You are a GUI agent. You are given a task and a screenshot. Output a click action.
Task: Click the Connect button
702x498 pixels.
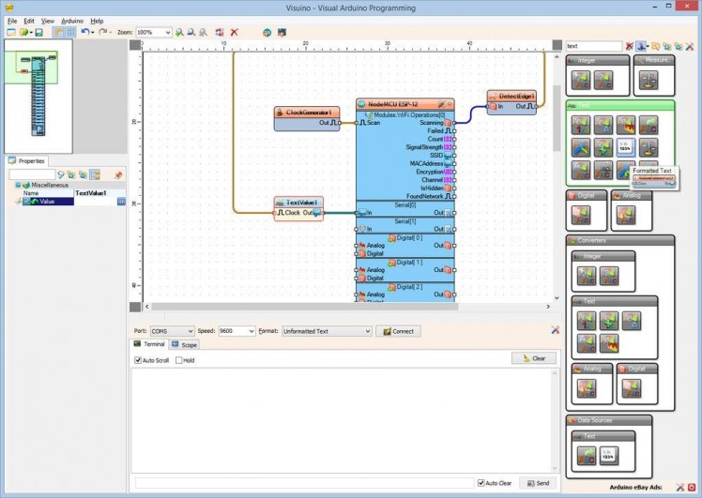point(398,331)
